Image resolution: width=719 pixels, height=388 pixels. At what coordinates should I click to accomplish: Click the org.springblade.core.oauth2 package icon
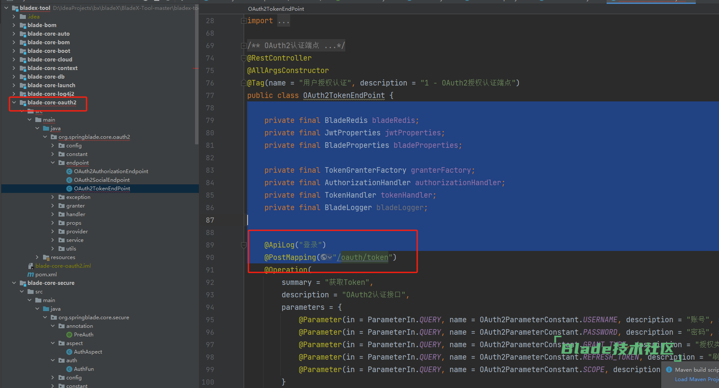click(x=54, y=137)
